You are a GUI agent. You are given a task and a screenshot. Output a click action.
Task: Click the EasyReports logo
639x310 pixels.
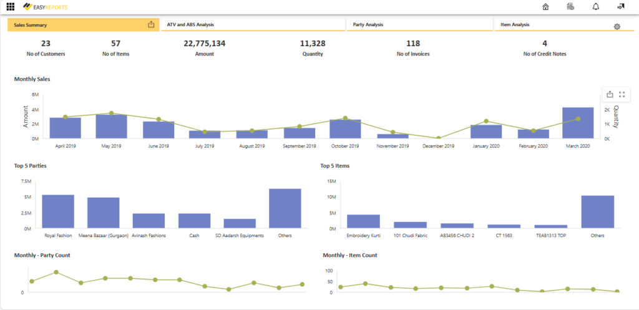point(46,7)
